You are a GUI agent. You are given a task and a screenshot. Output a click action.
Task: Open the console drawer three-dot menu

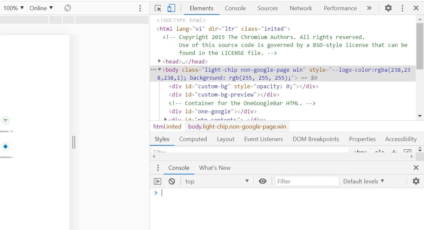tap(158, 168)
